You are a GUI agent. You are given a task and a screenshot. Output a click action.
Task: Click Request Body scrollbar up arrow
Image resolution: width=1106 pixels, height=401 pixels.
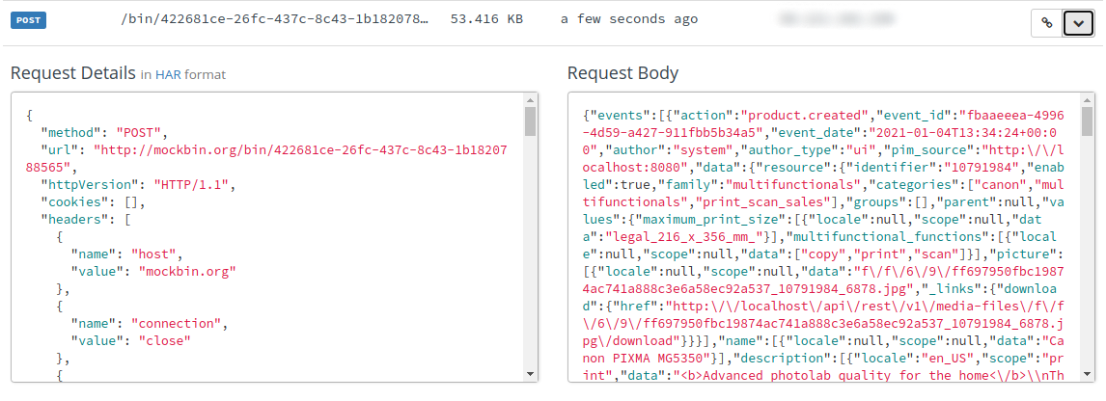click(1087, 99)
